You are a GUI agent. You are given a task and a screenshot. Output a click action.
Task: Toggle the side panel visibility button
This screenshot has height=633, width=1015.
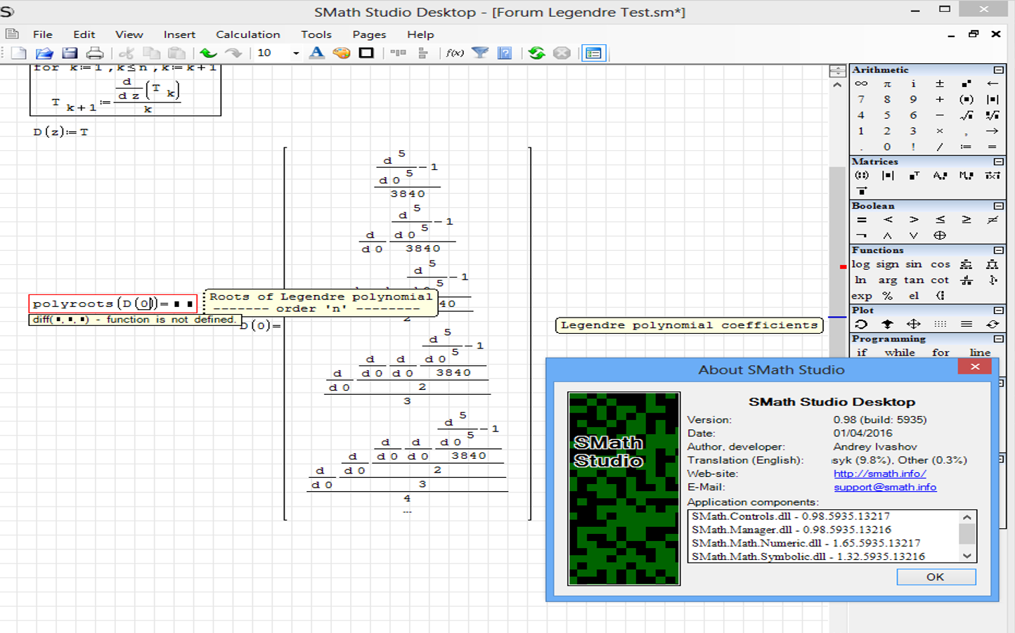pyautogui.click(x=593, y=53)
